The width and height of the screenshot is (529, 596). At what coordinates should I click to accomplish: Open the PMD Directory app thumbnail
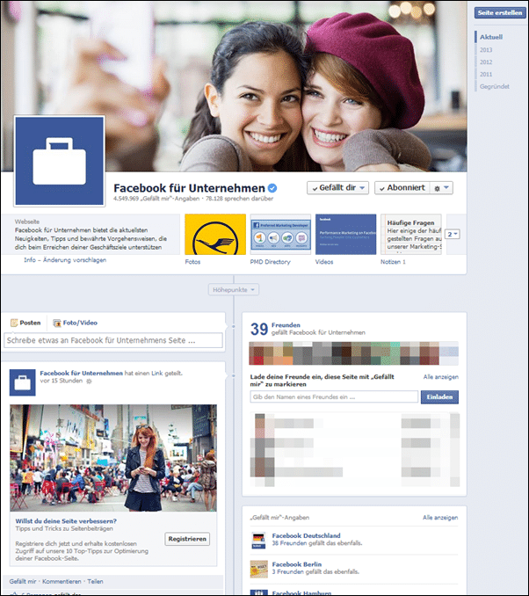280,234
